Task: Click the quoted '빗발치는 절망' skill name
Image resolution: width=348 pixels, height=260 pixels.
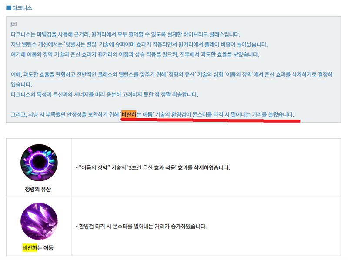Action: (81, 44)
